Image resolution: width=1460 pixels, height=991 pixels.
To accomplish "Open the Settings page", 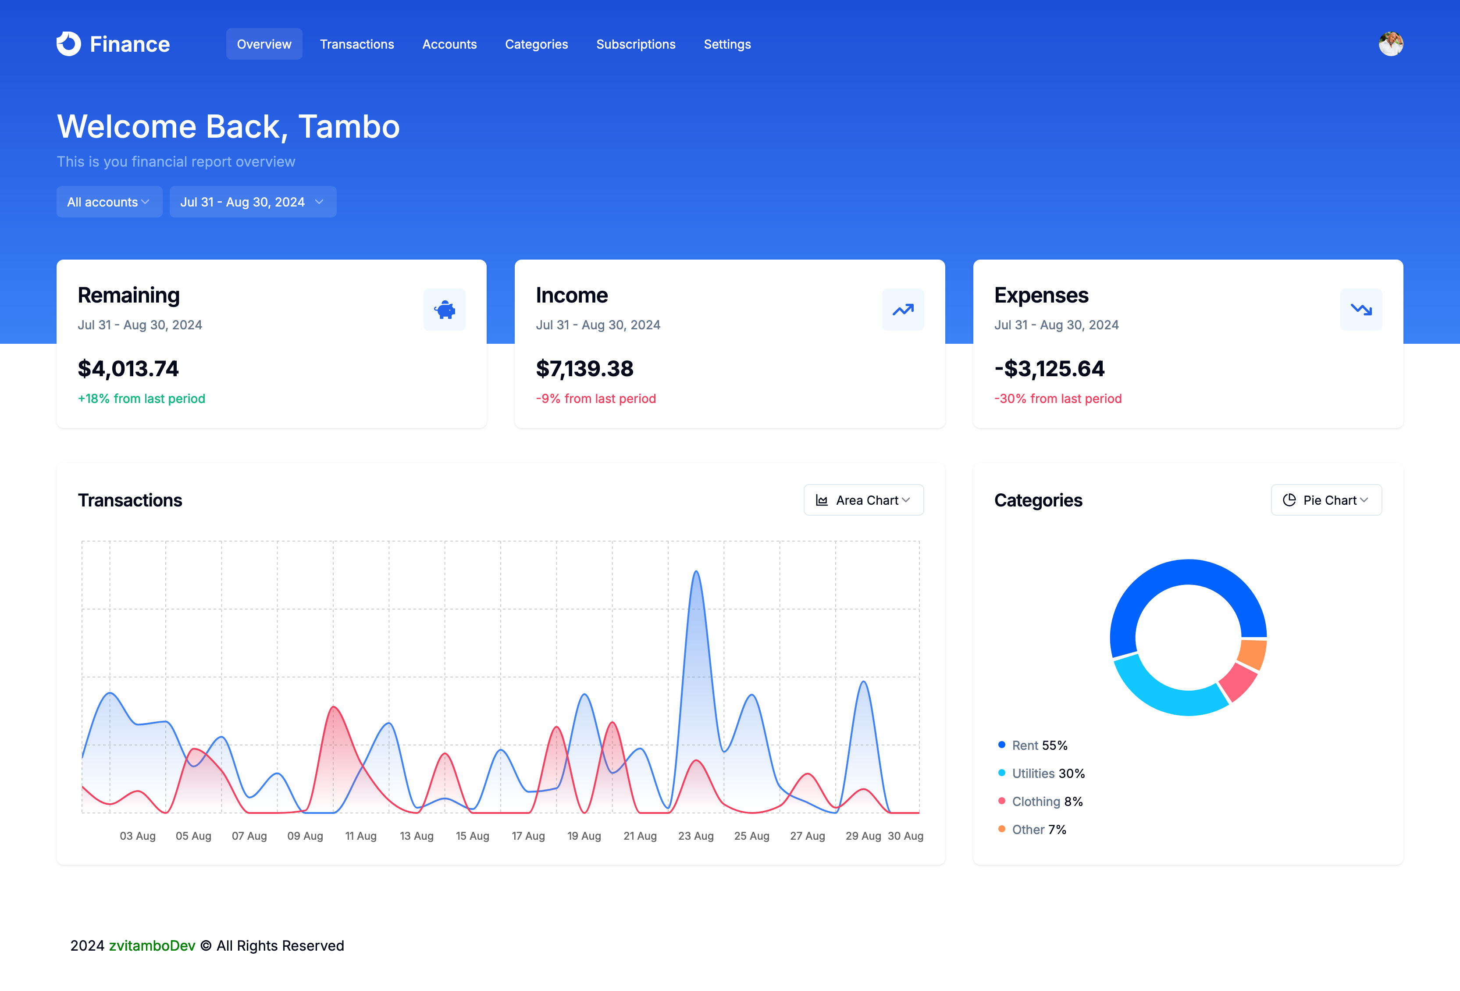I will 727,44.
